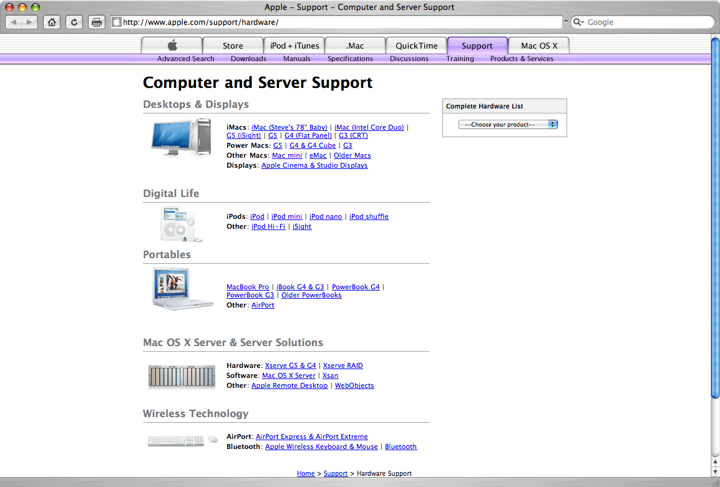Open the AirPort link under Portables
Image resolution: width=720 pixels, height=487 pixels.
(263, 306)
